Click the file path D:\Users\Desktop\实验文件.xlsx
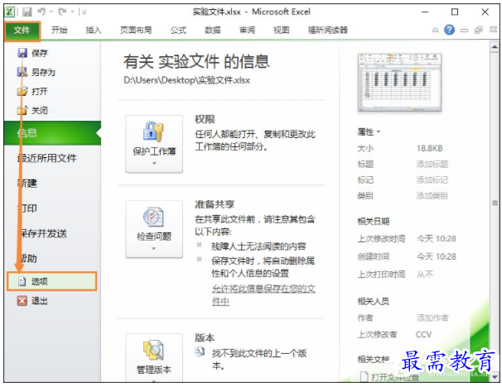502x387 pixels. point(186,80)
